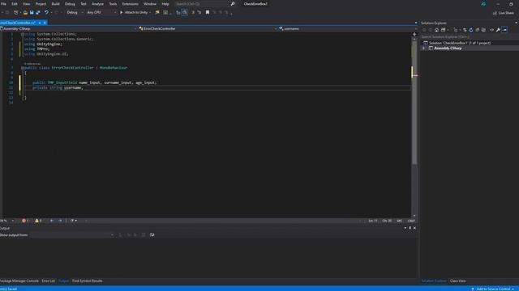This screenshot has height=291, width=519.
Task: Close the Output panel
Action: pos(414,228)
